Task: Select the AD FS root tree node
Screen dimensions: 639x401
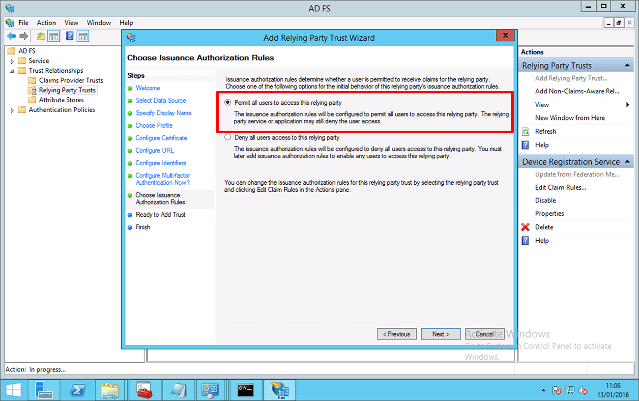Action: point(27,51)
